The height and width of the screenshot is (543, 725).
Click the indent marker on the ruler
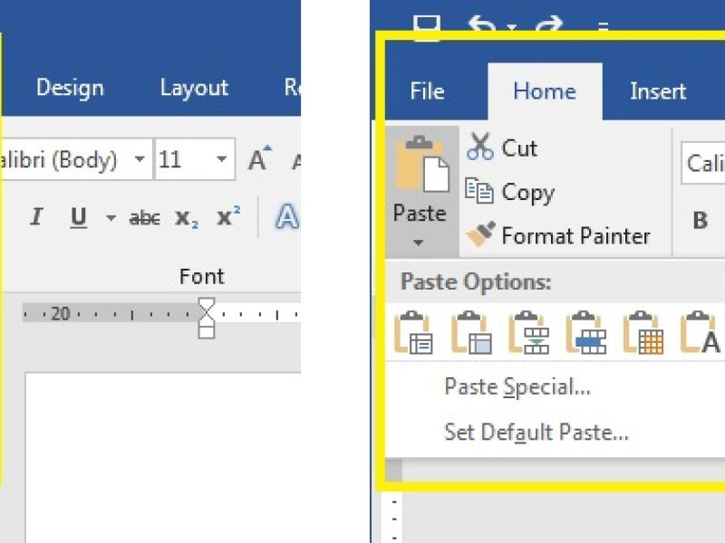coord(207,316)
